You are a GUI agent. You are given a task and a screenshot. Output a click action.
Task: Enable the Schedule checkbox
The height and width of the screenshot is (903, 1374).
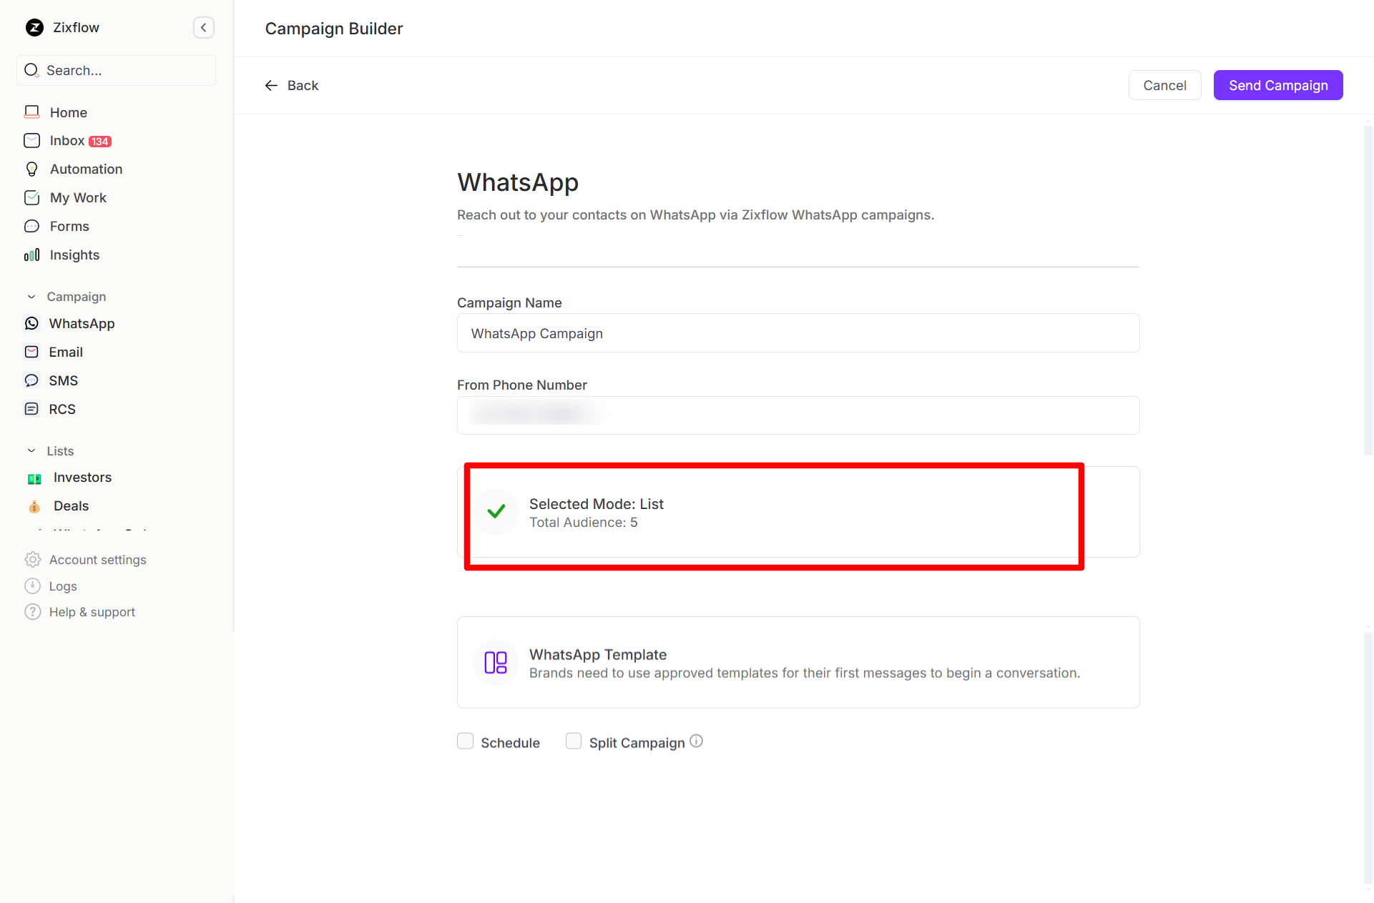pos(466,741)
